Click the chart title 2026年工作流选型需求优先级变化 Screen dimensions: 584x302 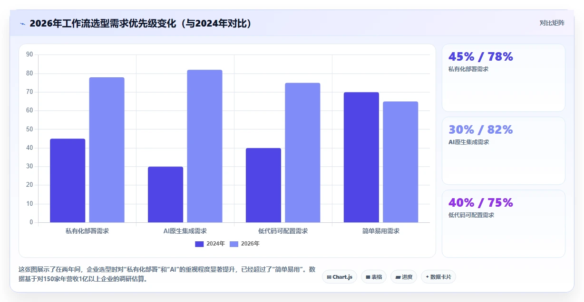click(x=141, y=23)
